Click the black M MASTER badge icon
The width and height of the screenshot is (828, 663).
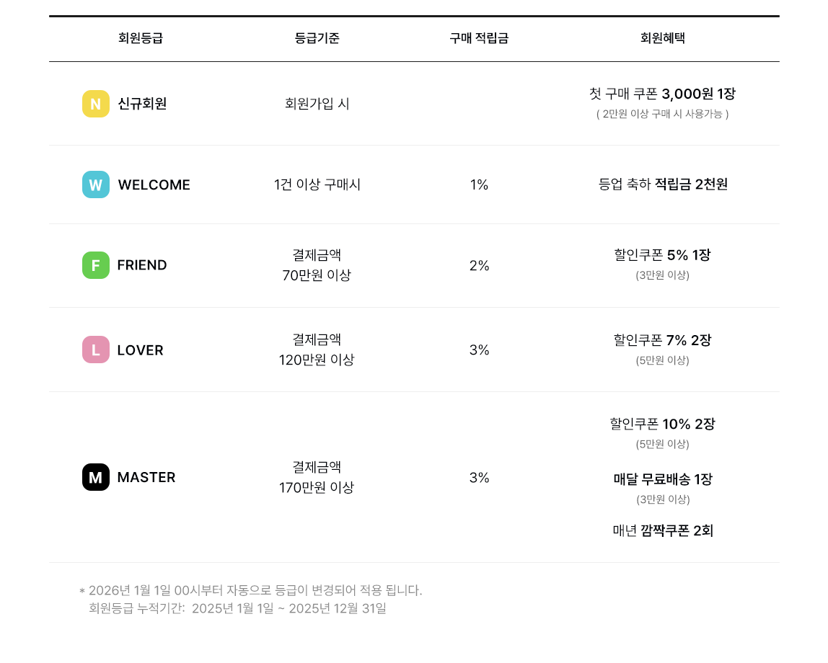tap(95, 477)
